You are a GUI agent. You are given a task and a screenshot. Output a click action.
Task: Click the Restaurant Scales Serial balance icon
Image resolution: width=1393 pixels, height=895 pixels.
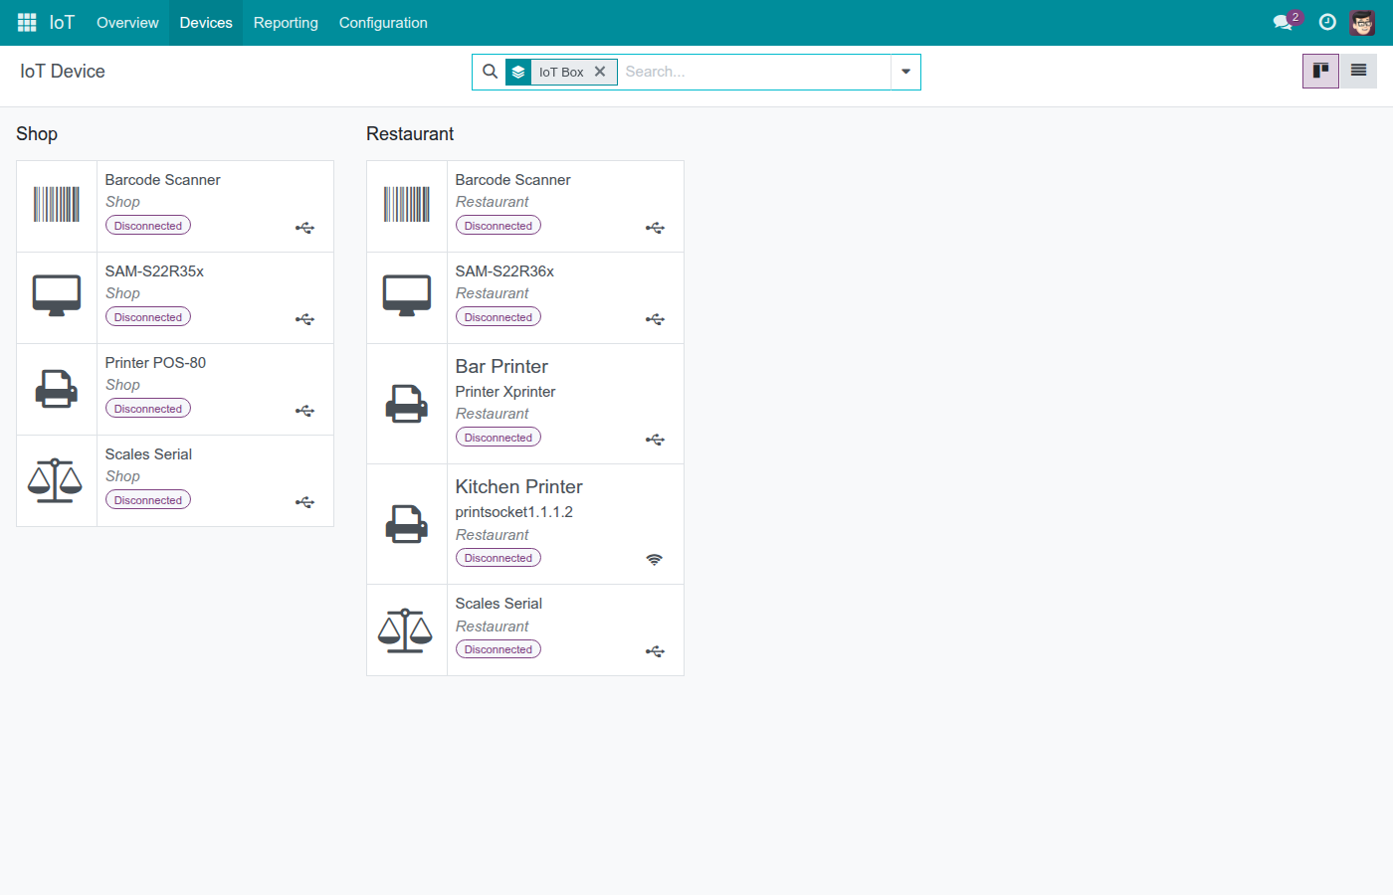point(405,630)
